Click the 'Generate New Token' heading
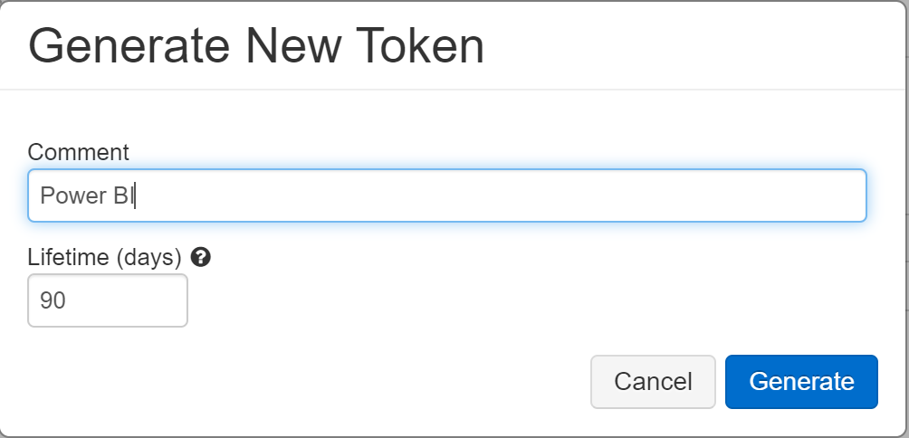The image size is (909, 438). point(255,46)
